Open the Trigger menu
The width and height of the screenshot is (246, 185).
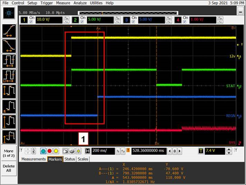tap(47, 3)
